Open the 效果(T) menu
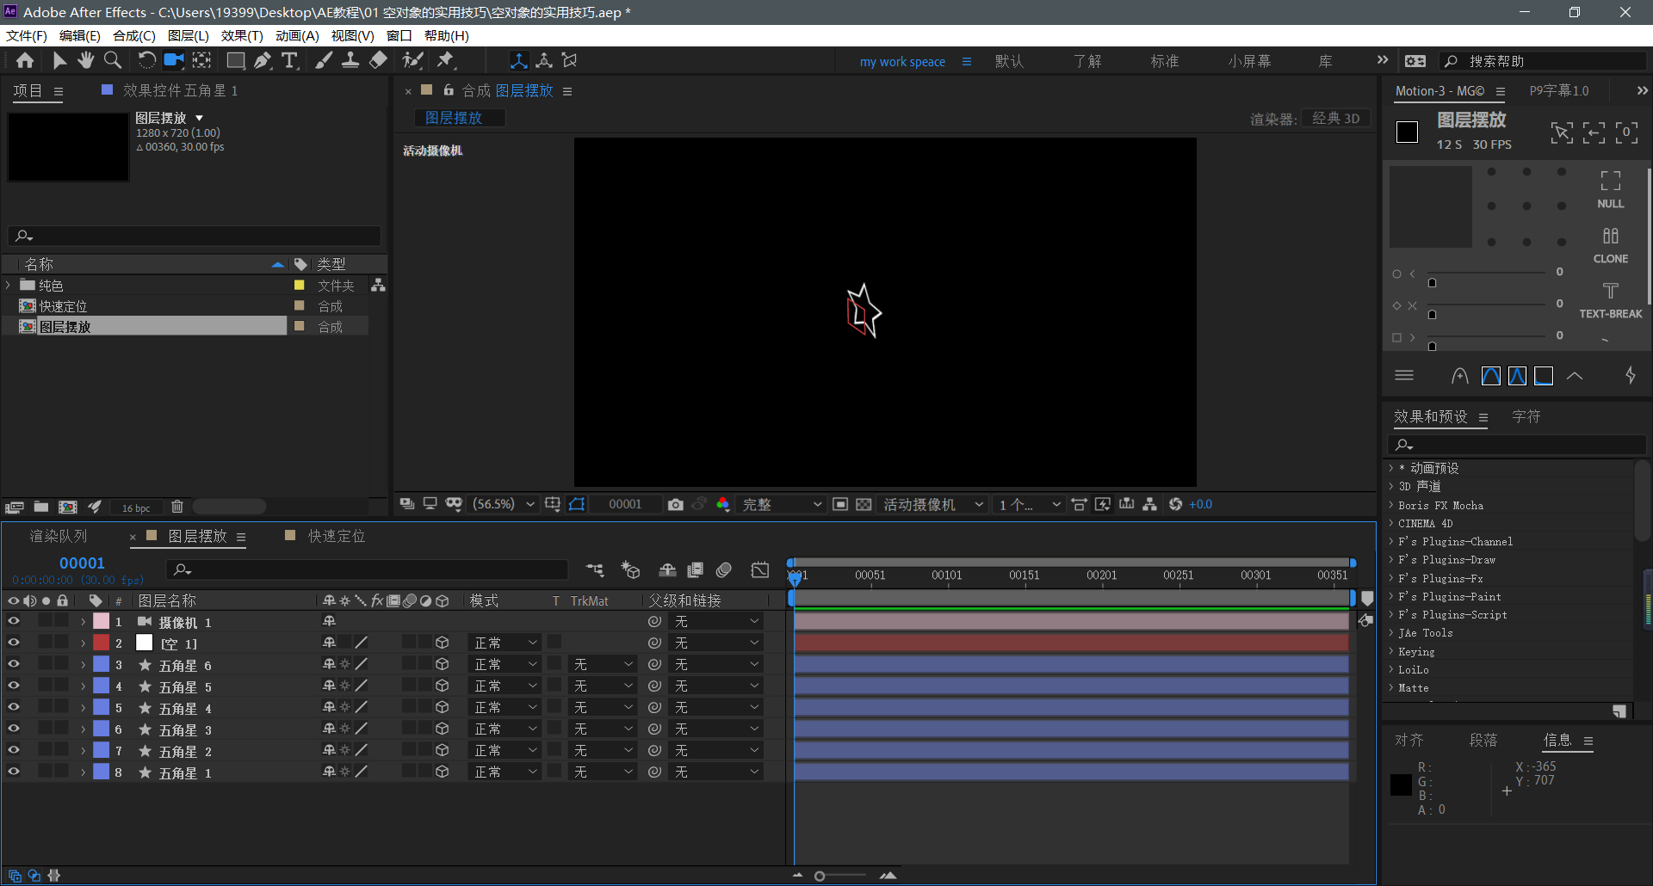Viewport: 1653px width, 886px height. tap(241, 36)
